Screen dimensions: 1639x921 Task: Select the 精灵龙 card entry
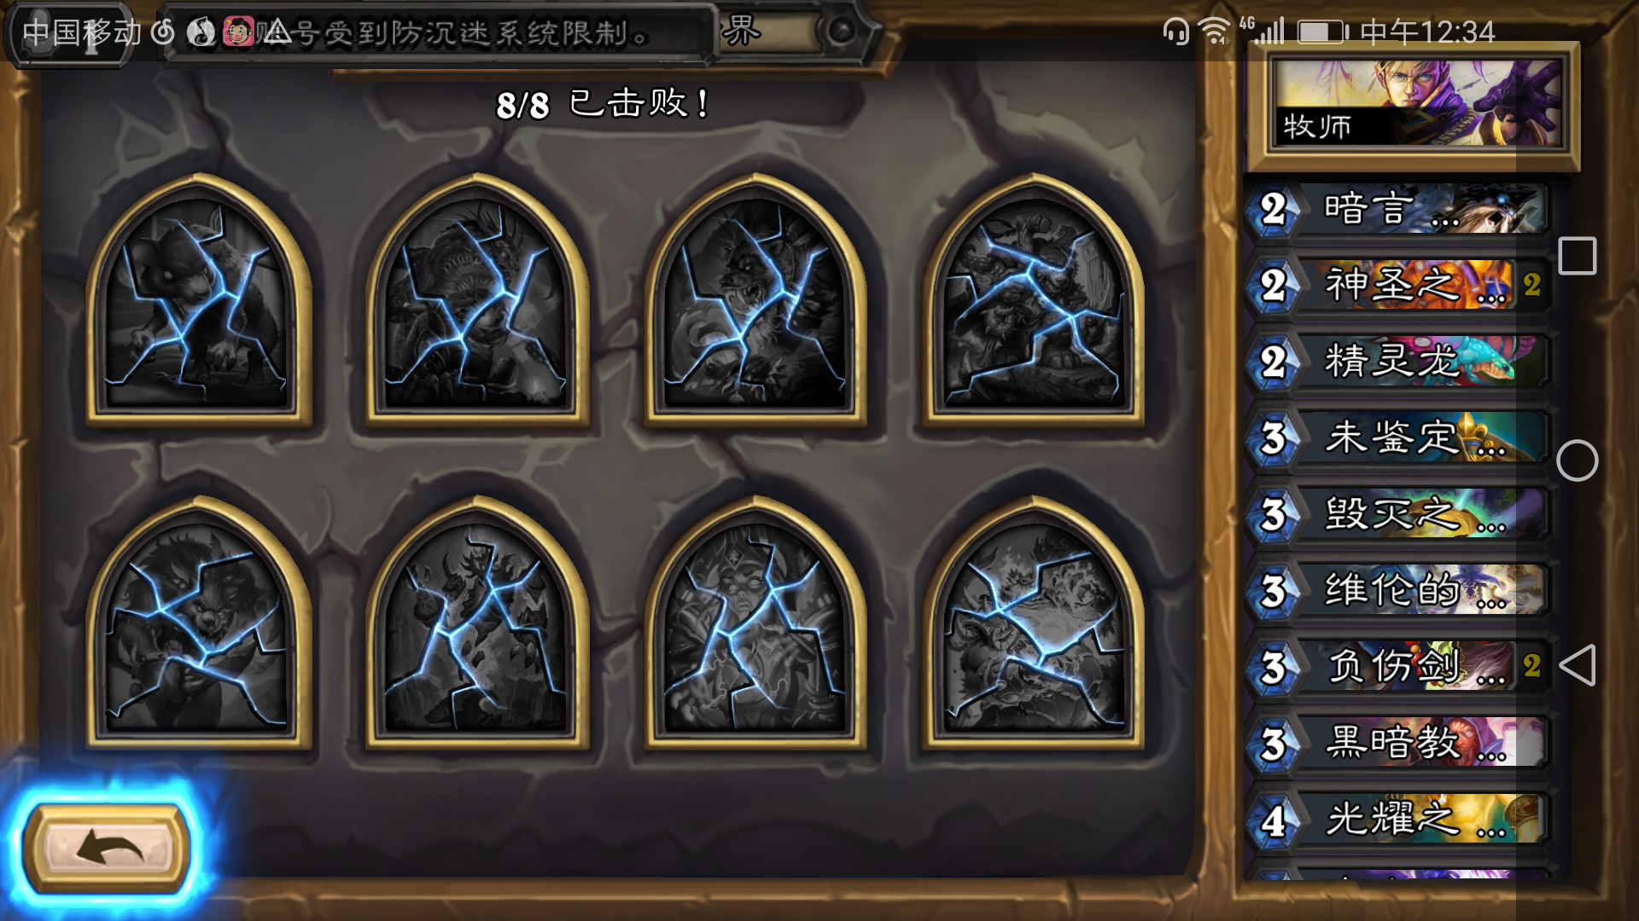(1397, 361)
